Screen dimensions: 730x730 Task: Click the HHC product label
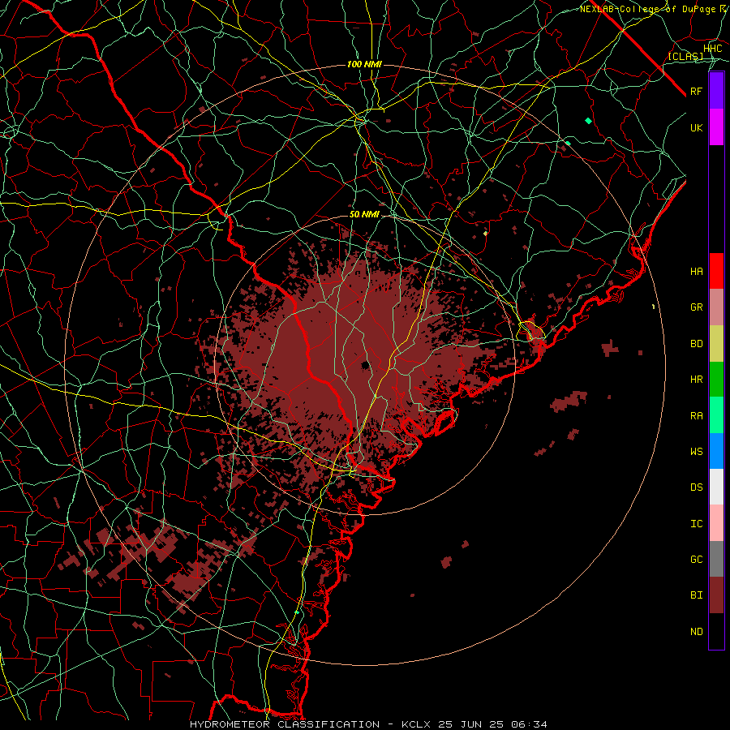click(712, 49)
